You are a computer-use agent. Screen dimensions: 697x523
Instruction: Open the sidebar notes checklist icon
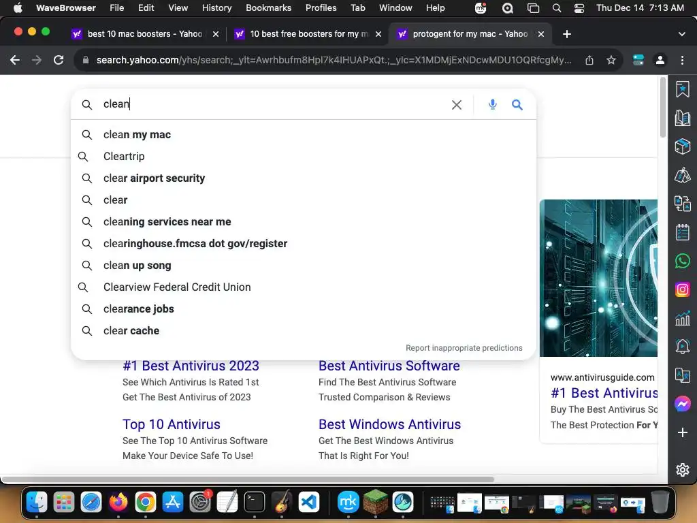click(682, 232)
